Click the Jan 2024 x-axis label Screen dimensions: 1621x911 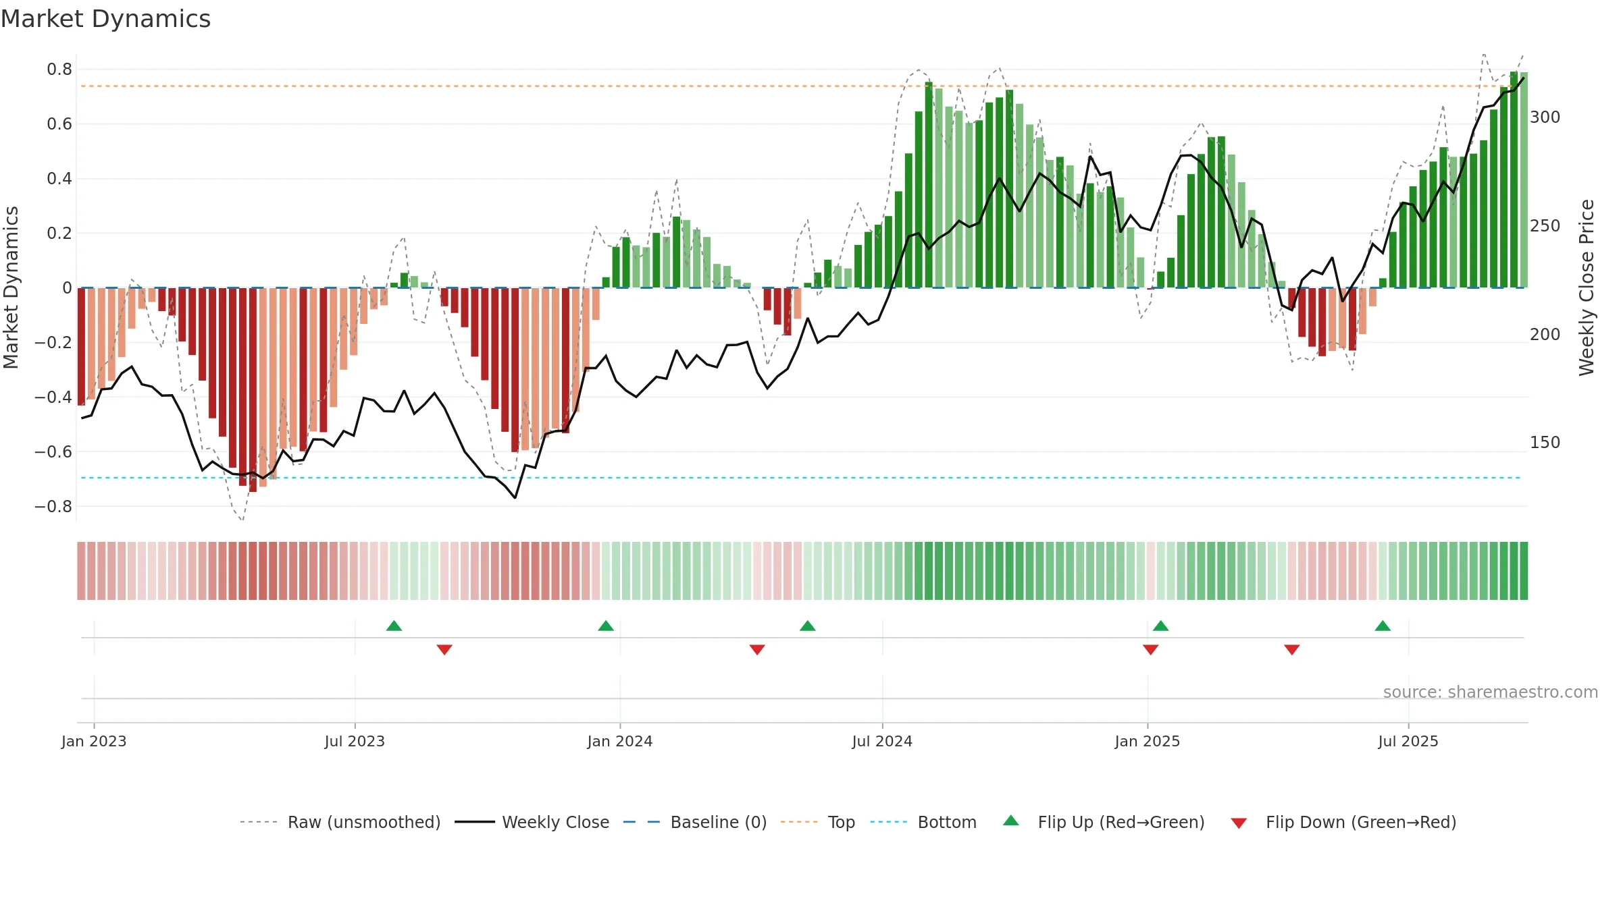coord(620,741)
